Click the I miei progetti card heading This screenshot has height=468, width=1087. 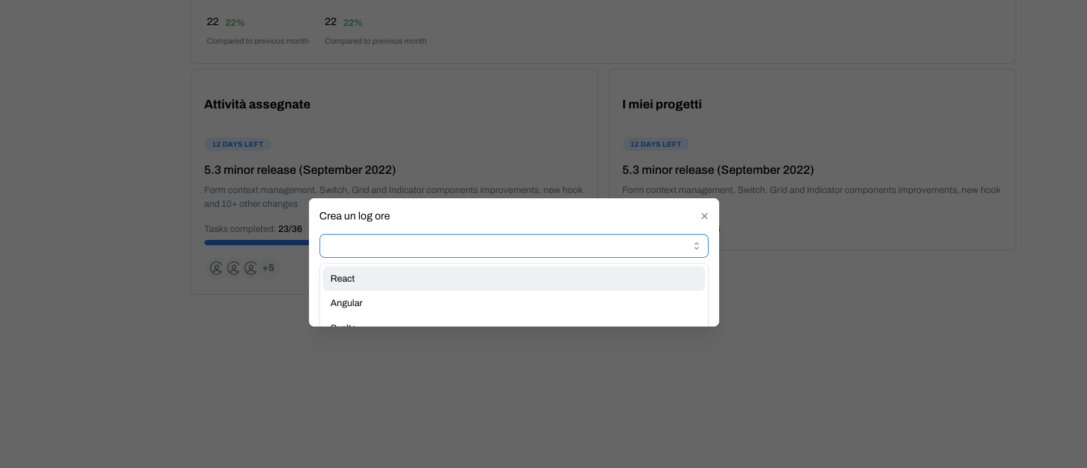(662, 104)
